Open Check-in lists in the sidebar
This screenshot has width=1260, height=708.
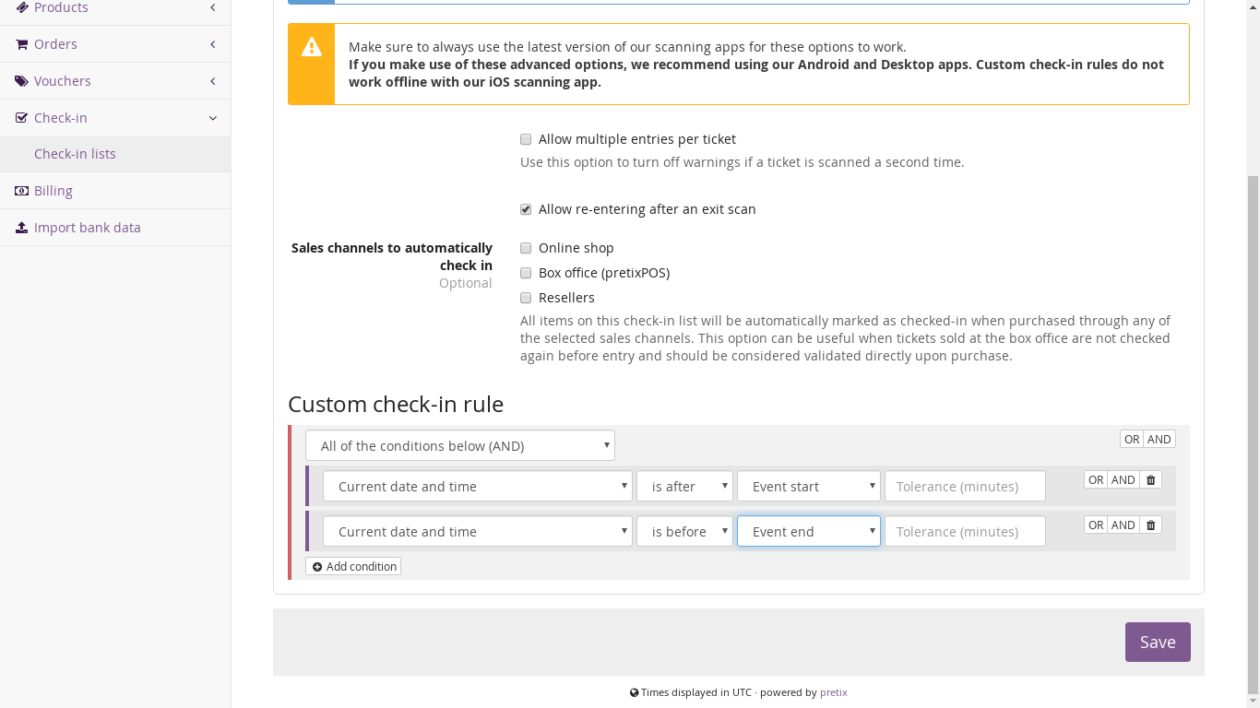click(x=75, y=154)
